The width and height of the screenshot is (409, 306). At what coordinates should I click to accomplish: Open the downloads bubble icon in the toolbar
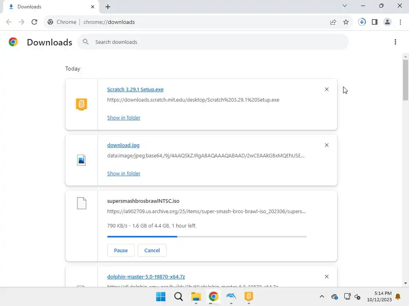pos(362,22)
